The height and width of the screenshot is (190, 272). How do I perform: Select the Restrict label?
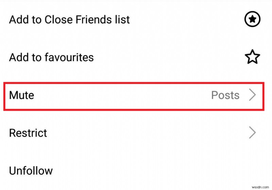click(28, 133)
